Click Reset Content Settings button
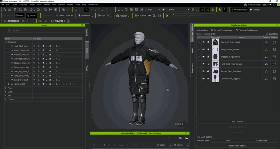 pos(237,146)
